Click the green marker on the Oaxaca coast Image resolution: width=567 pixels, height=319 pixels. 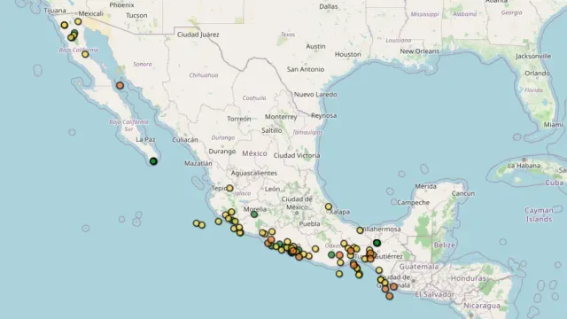click(331, 254)
